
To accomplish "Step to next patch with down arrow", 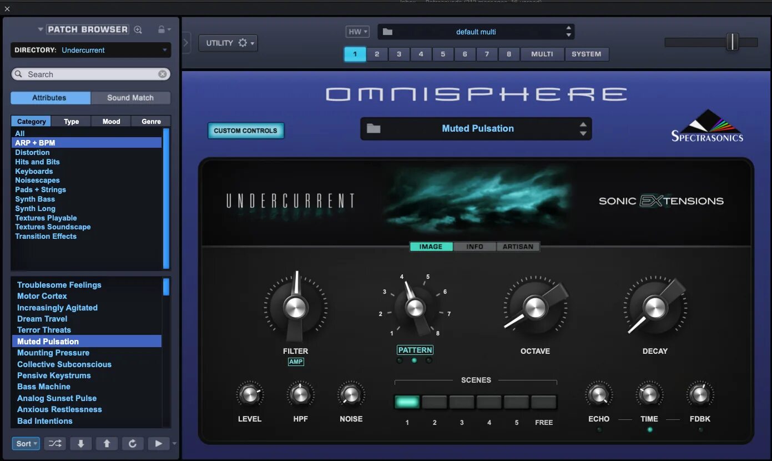I will (x=81, y=443).
